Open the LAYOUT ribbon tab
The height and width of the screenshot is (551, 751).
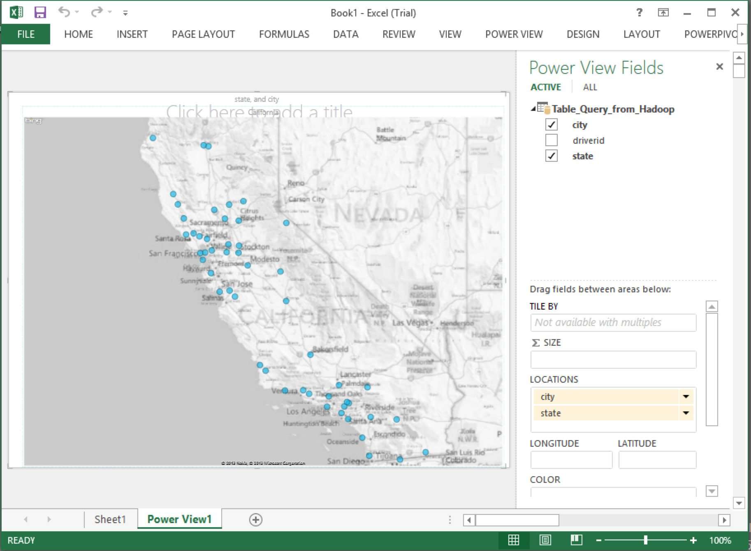click(x=642, y=34)
